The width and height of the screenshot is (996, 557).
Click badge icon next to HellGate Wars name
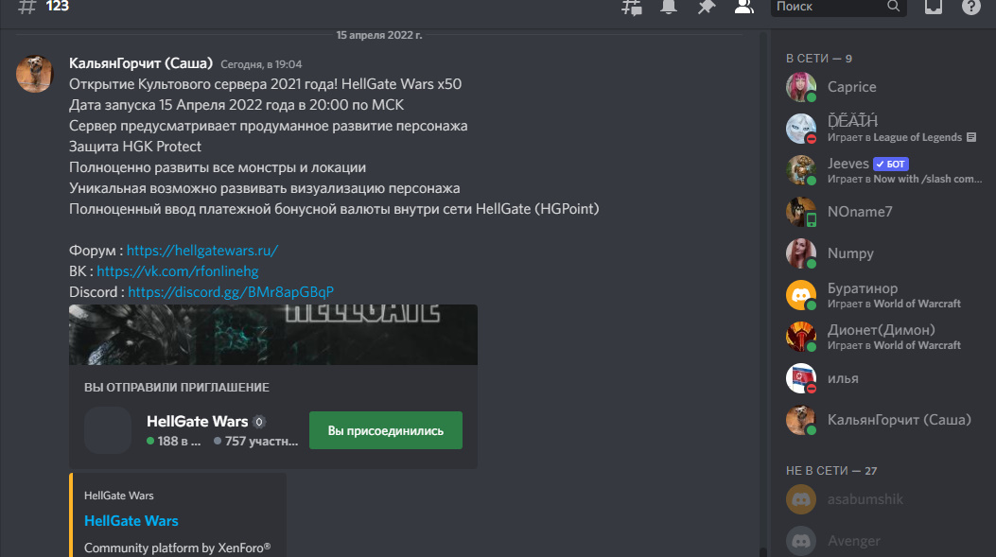point(259,422)
